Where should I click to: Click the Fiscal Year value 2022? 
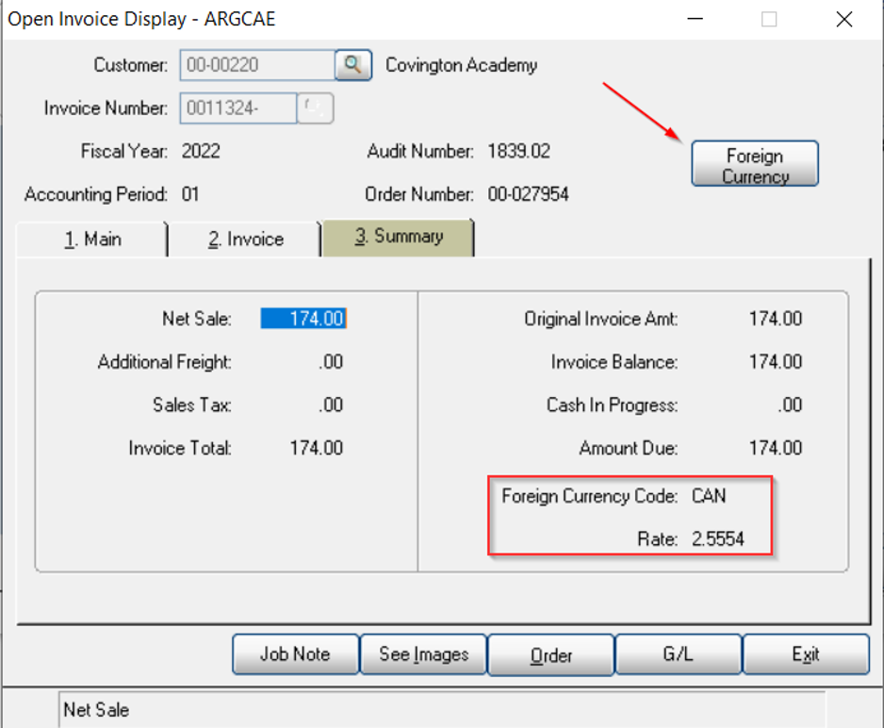click(x=201, y=151)
